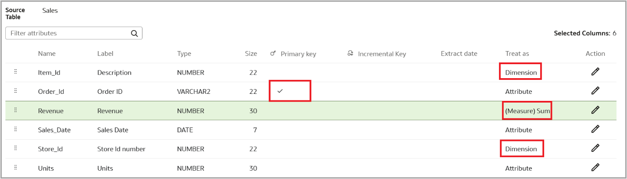This screenshot has height=179, width=627.
Task: Click the Name column header
Action: (x=46, y=54)
